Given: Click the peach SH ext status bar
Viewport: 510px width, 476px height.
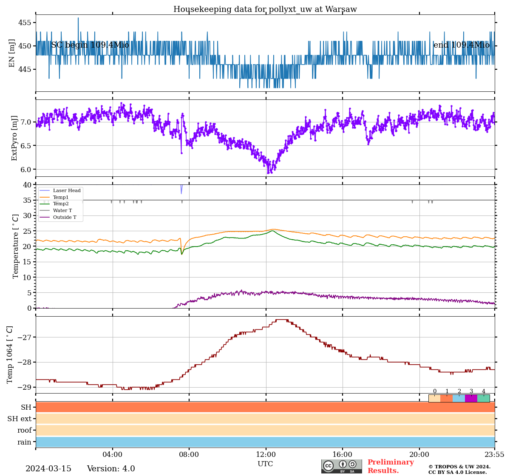Looking at the screenshot, I should [265, 419].
